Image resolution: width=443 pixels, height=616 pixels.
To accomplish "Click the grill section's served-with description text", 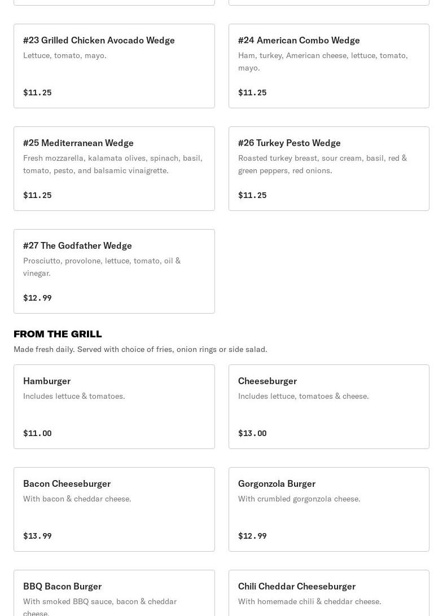I will coord(140,349).
